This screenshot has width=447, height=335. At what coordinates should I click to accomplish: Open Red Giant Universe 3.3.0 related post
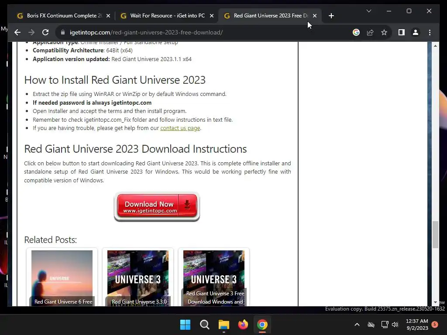(138, 277)
